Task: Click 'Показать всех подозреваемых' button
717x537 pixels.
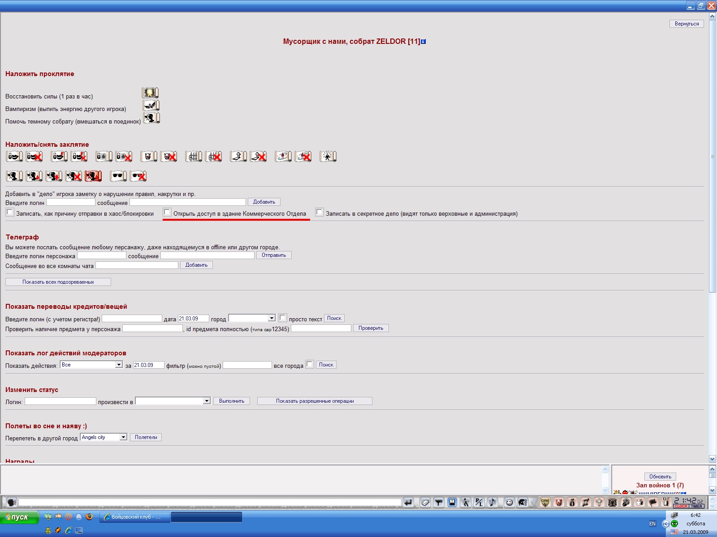Action: pos(58,282)
